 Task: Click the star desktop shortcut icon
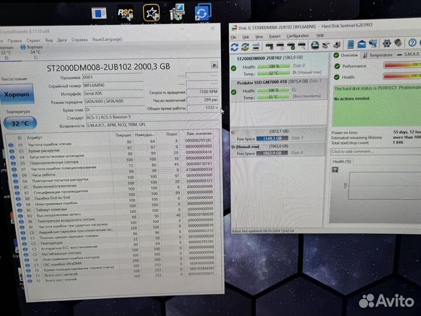pos(151,13)
